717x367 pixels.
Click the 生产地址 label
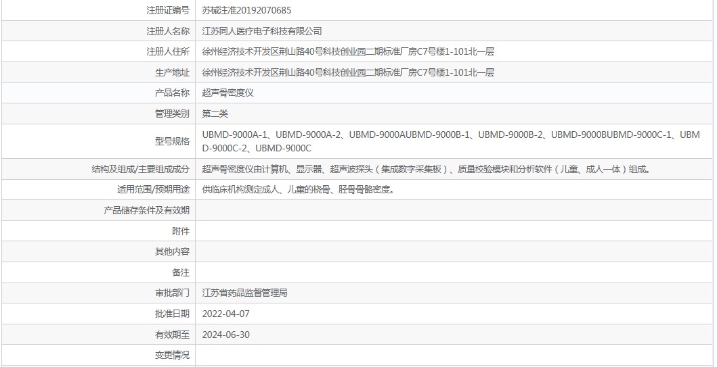point(172,72)
